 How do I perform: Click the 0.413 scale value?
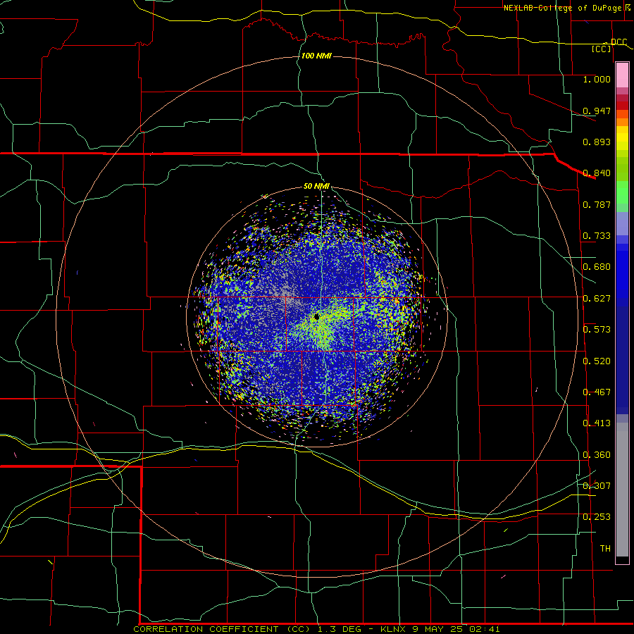point(597,423)
